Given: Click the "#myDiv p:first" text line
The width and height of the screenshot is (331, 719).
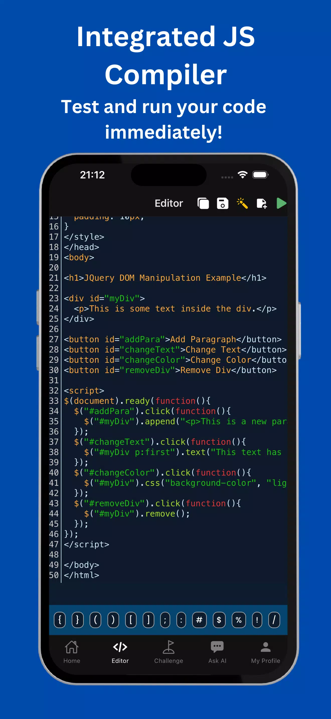Looking at the screenshot, I should [x=183, y=452].
